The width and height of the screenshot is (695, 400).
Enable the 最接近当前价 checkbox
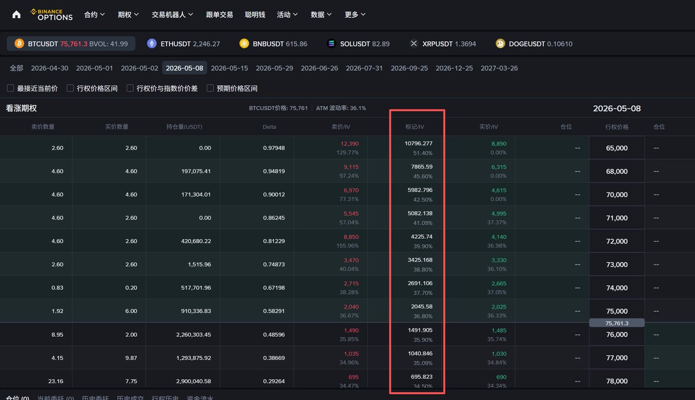coord(10,88)
